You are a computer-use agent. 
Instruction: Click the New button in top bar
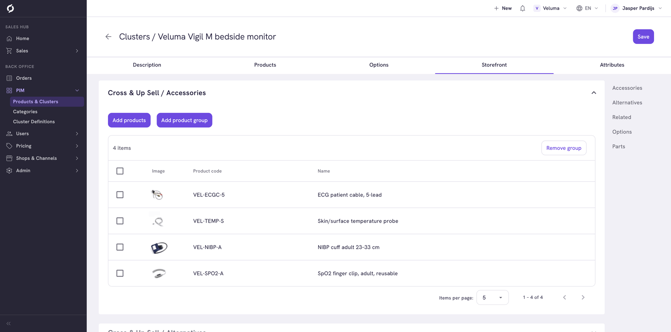[503, 8]
